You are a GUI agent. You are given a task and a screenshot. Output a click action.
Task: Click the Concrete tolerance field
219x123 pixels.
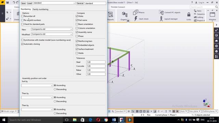point(96,66)
